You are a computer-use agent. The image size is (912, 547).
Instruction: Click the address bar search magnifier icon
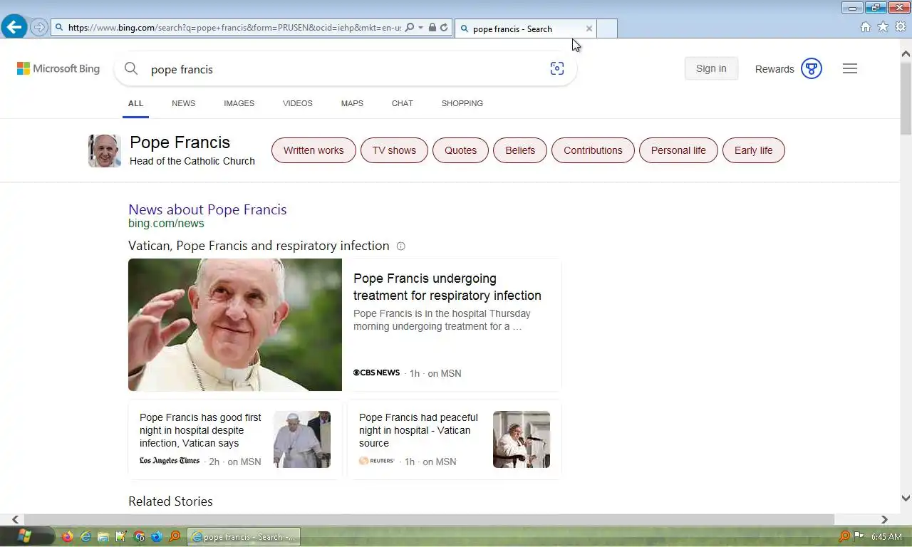pyautogui.click(x=410, y=28)
